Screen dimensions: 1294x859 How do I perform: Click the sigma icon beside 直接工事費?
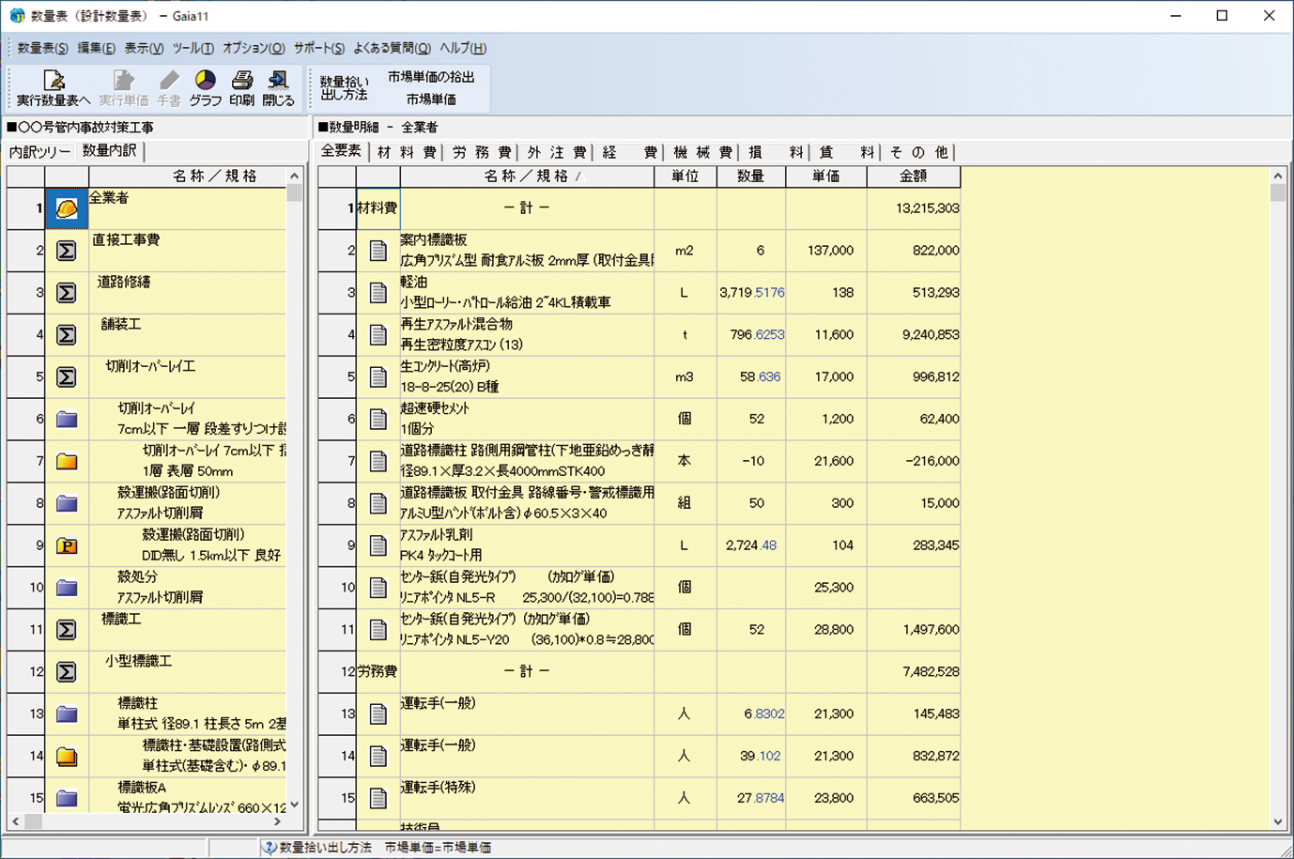coord(67,251)
